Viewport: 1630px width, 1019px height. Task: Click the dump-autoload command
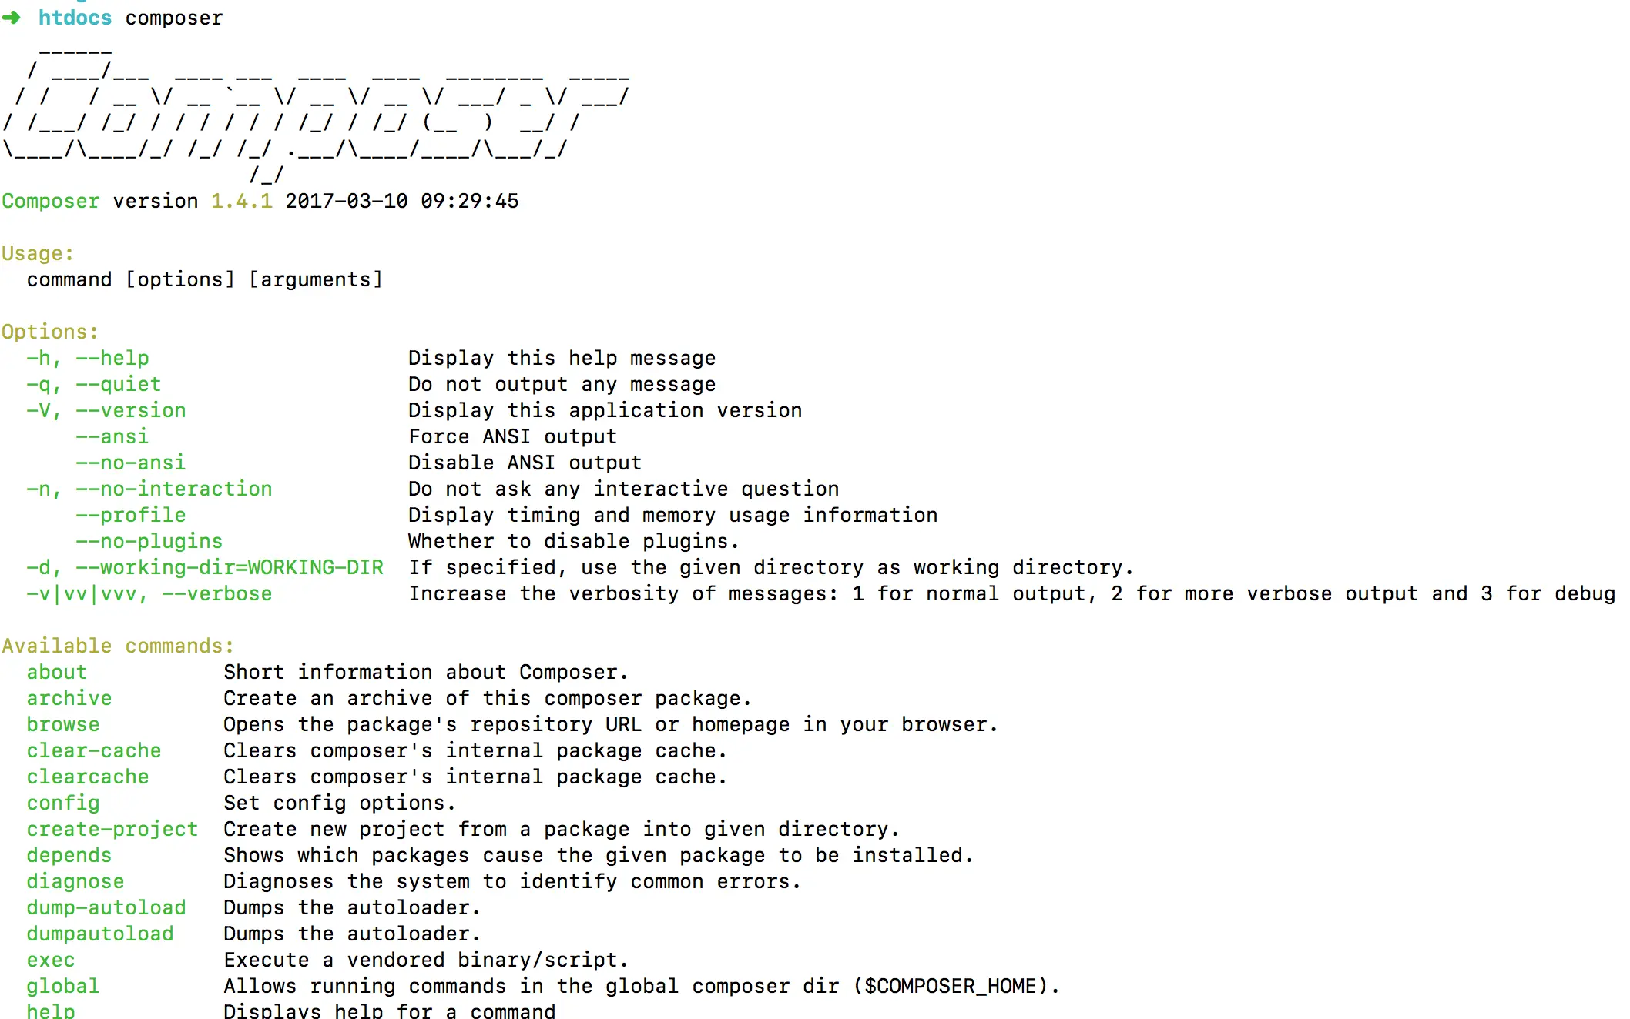(106, 907)
